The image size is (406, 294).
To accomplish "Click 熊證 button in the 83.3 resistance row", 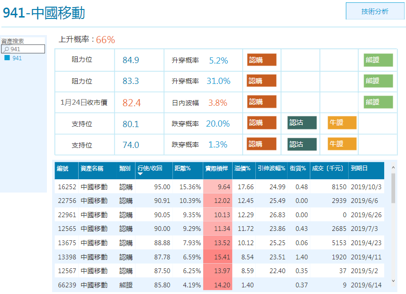I will pos(378,81).
